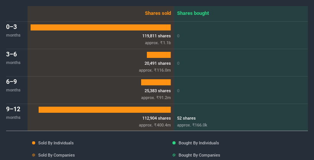
Task: Click the striped Bought By Companies legend icon
Action: [x=174, y=155]
